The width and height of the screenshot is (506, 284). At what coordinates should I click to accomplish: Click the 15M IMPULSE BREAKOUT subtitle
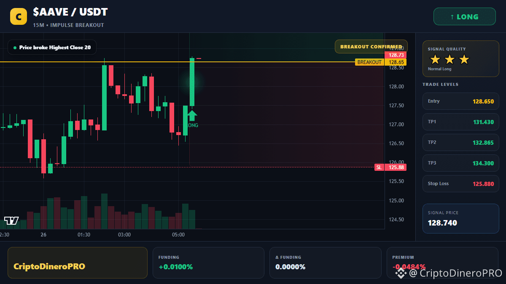pyautogui.click(x=68, y=25)
